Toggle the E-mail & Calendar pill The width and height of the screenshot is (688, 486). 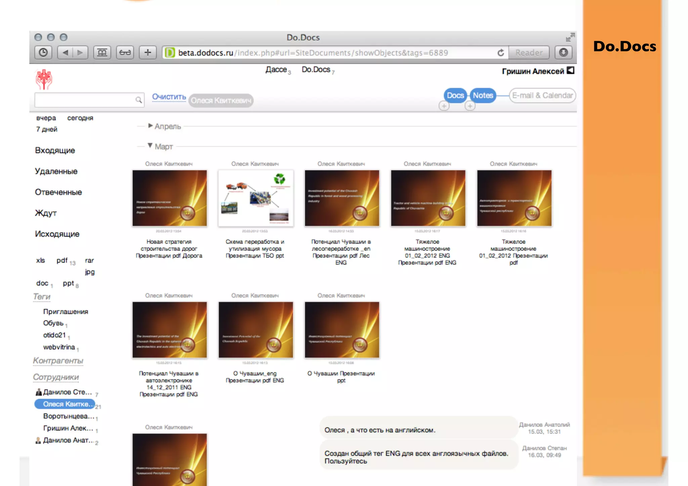542,95
